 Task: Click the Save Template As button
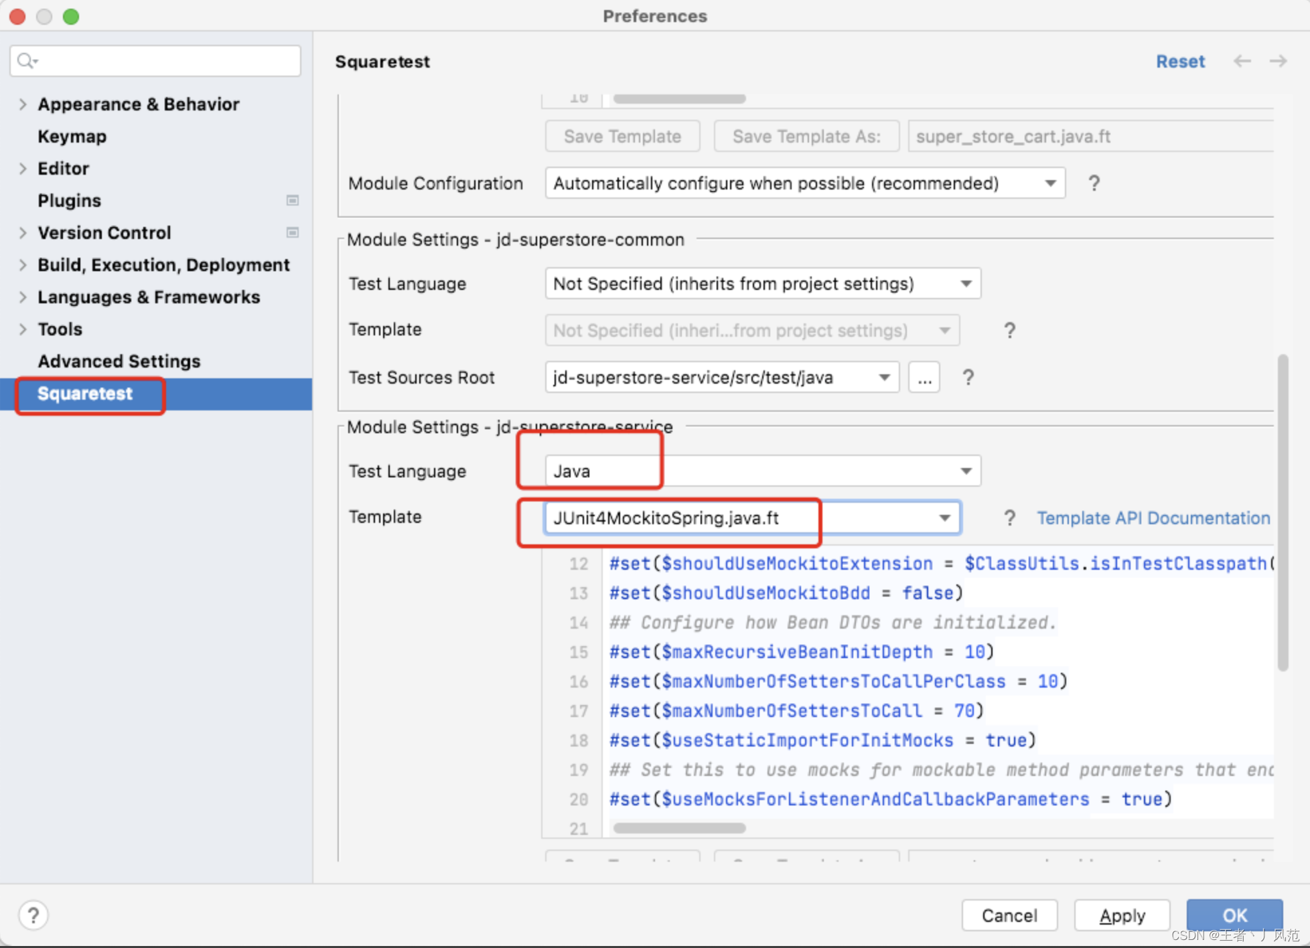pos(806,137)
